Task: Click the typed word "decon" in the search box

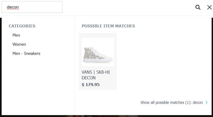Action: pyautogui.click(x=13, y=7)
